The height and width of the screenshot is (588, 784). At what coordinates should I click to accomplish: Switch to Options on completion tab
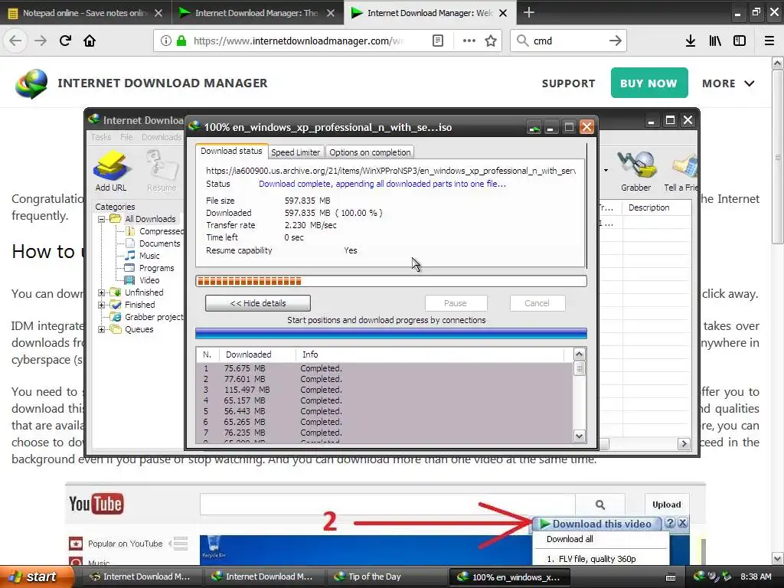pos(370,152)
